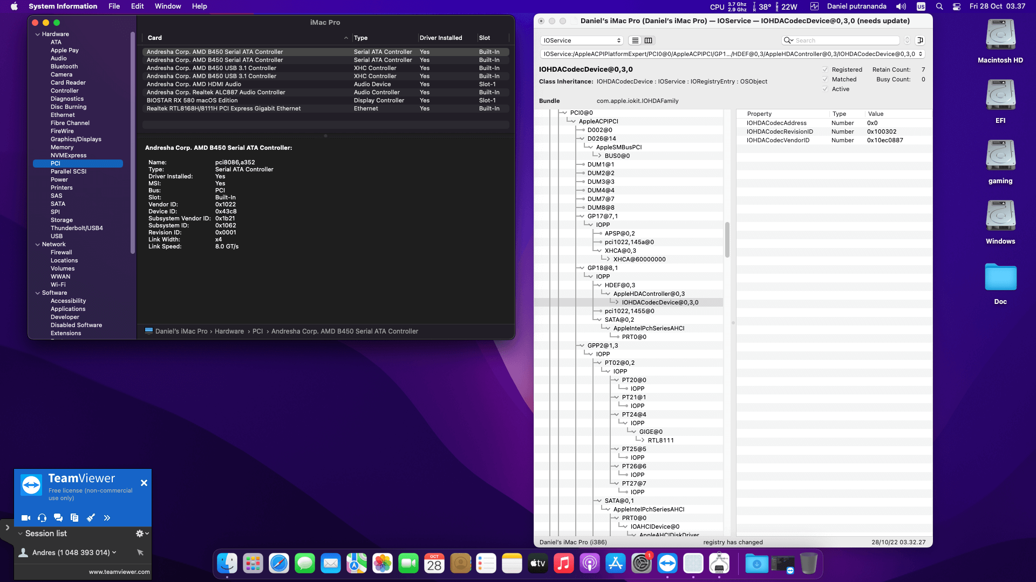Select the AppleHDAController@0,3 entry
The height and width of the screenshot is (582, 1036).
point(649,294)
